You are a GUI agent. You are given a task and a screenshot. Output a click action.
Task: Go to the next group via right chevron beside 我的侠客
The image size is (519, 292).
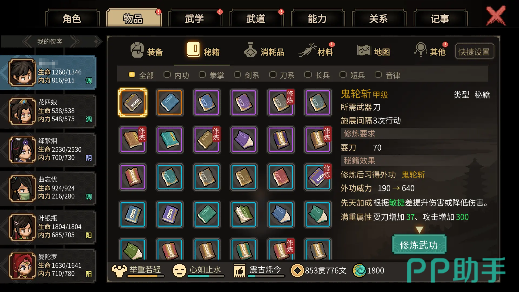pyautogui.click(x=74, y=42)
